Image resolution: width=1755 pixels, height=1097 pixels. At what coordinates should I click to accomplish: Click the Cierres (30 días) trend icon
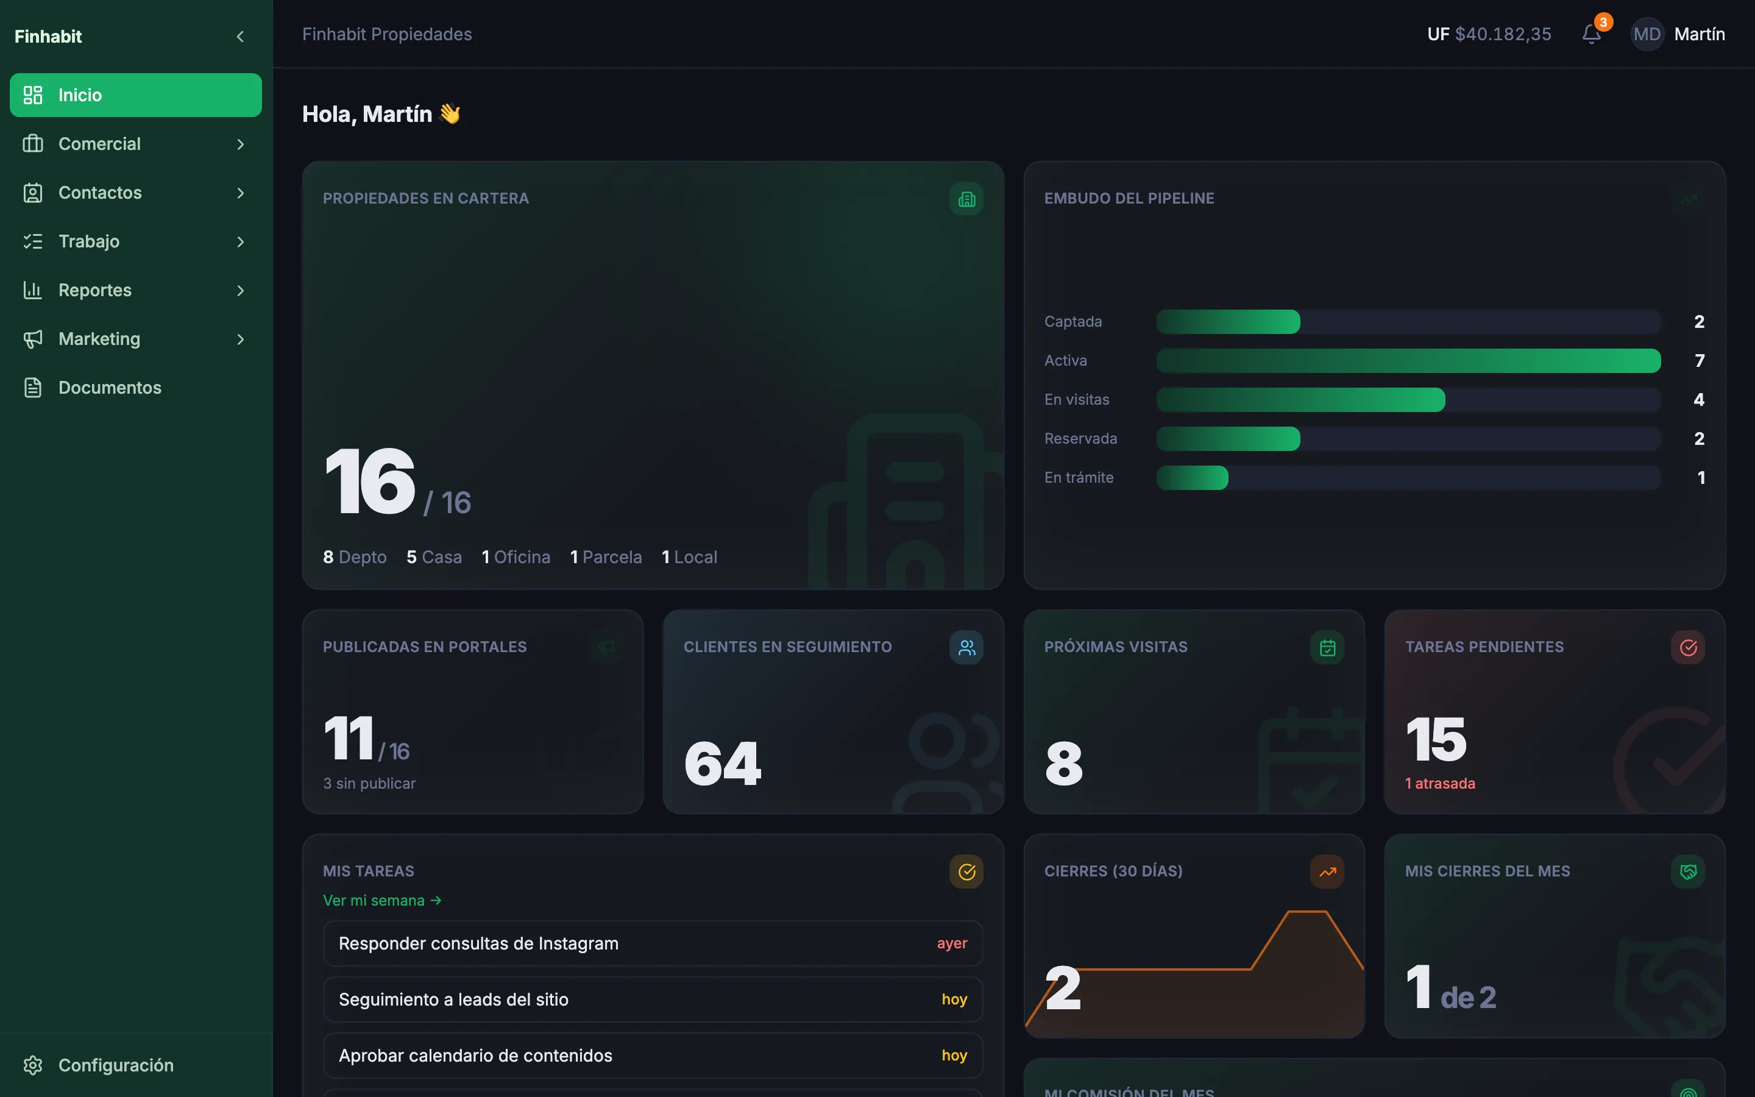(1327, 872)
